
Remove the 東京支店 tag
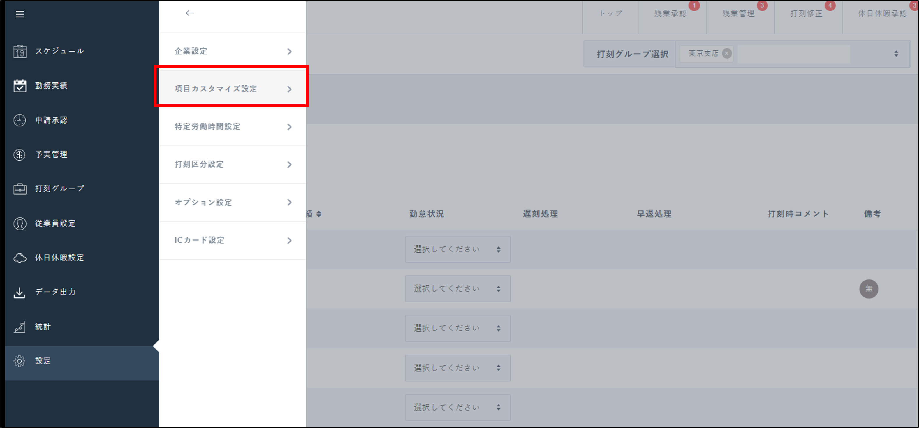click(726, 54)
